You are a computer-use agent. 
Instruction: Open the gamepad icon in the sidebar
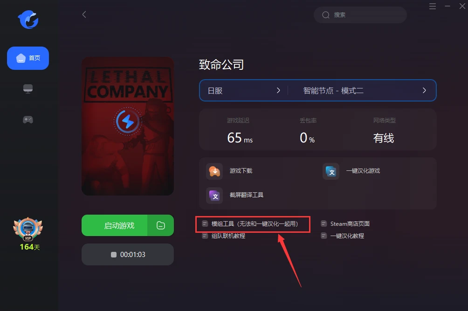28,120
